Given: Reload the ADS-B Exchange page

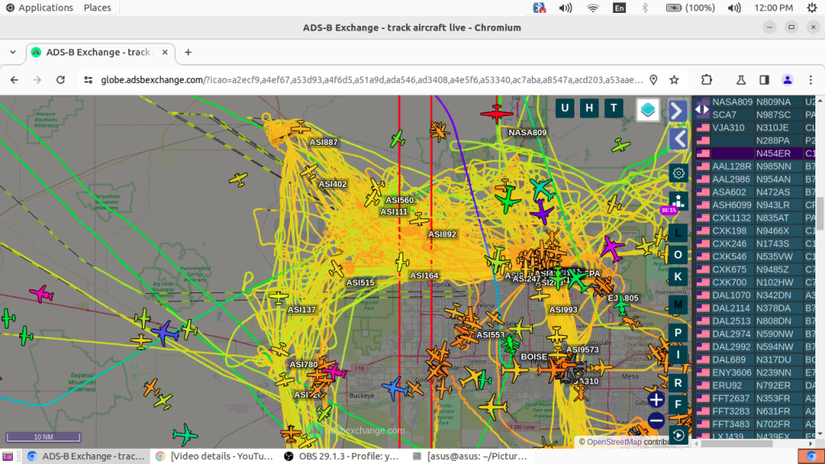Looking at the screenshot, I should point(60,80).
